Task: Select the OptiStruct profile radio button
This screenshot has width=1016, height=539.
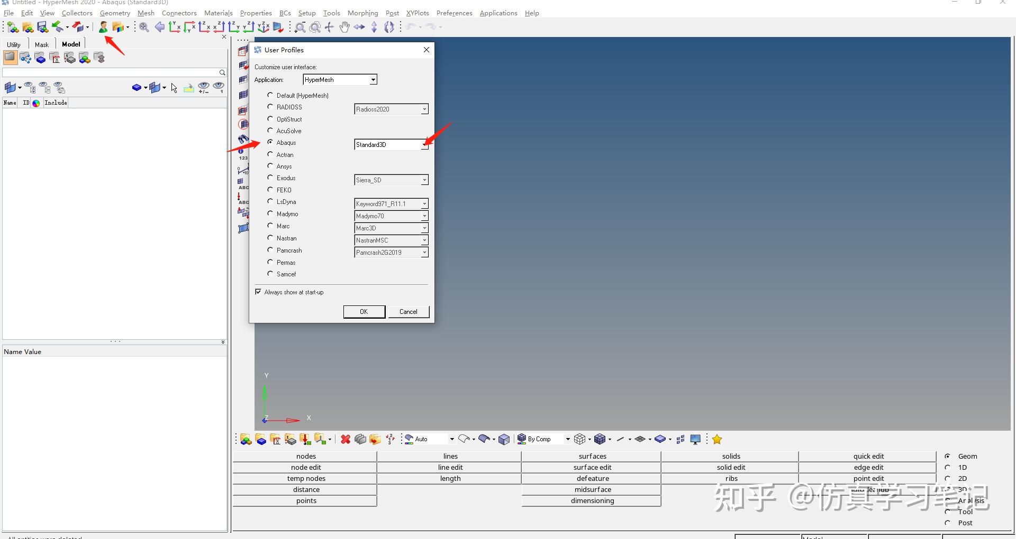Action: pyautogui.click(x=270, y=119)
